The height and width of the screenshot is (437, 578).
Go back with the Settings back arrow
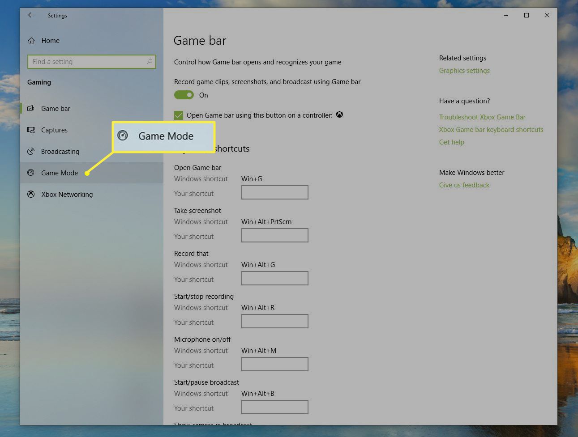[x=31, y=15]
